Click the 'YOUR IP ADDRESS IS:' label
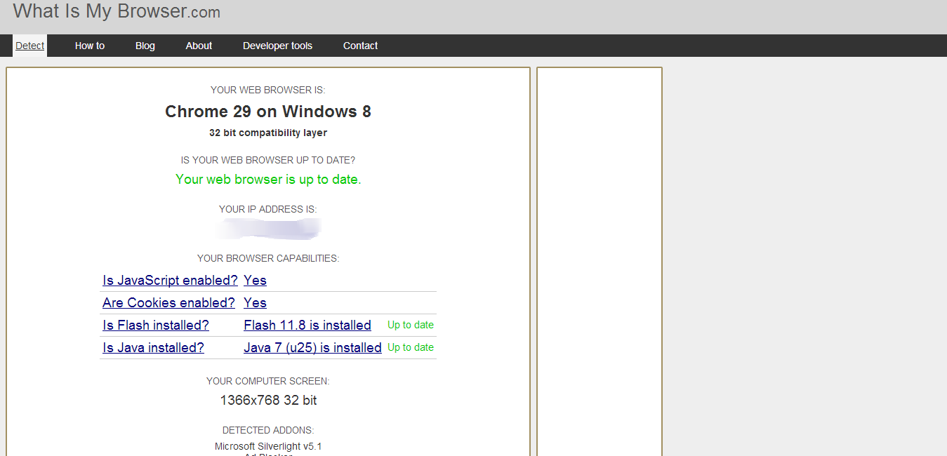This screenshot has width=947, height=456. click(268, 209)
